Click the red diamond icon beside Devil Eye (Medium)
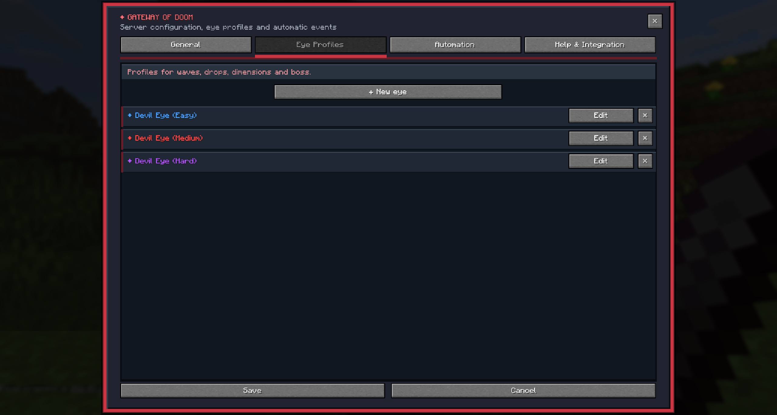Image resolution: width=777 pixels, height=415 pixels. [130, 138]
